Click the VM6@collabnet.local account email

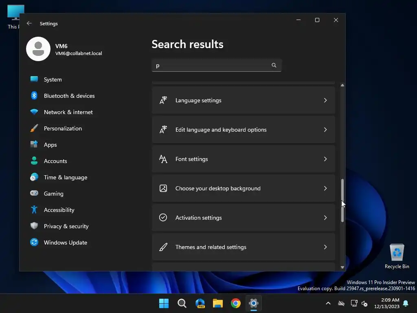(79, 53)
